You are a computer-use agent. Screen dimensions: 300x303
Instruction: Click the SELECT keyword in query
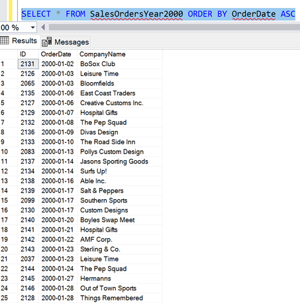coord(36,14)
